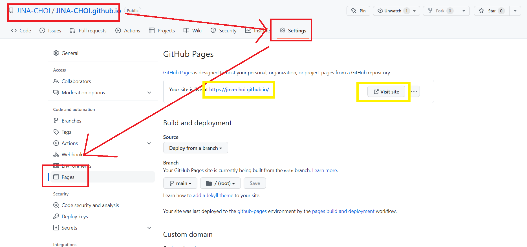Image resolution: width=527 pixels, height=247 pixels.
Task: Open the https://jina-choi.github.io/ site link
Action: click(239, 90)
